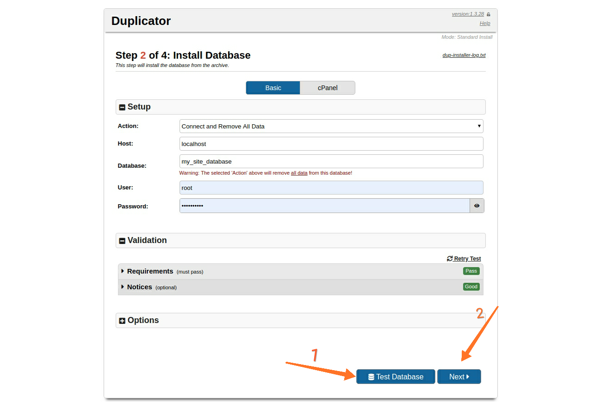Click the refresh icon beside Retry Test
This screenshot has width=601, height=402.
coord(450,259)
